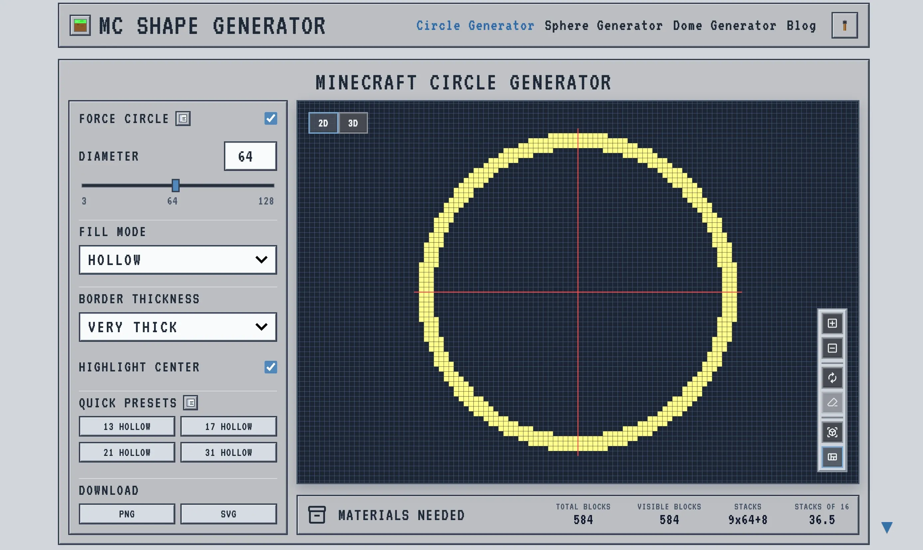Click the torch theme toggle icon

[844, 26]
